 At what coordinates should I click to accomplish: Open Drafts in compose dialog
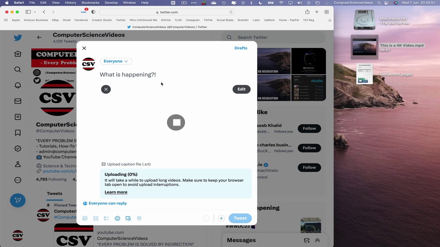click(x=241, y=48)
